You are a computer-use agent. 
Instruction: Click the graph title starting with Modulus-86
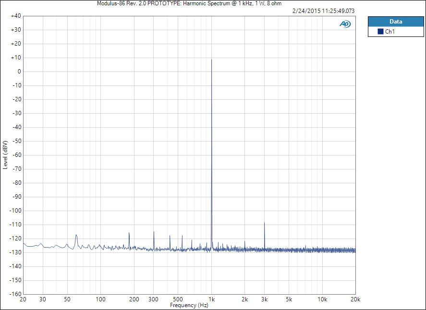click(189, 3)
